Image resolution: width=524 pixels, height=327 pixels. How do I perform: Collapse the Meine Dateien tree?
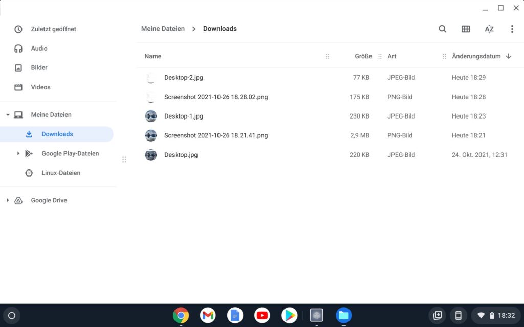[x=8, y=115]
